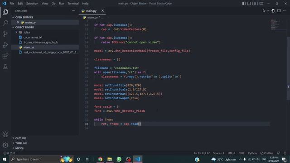The image size is (290, 163).
Task: Open File Explorer from the taskbar
Action: pyautogui.click(x=110, y=159)
